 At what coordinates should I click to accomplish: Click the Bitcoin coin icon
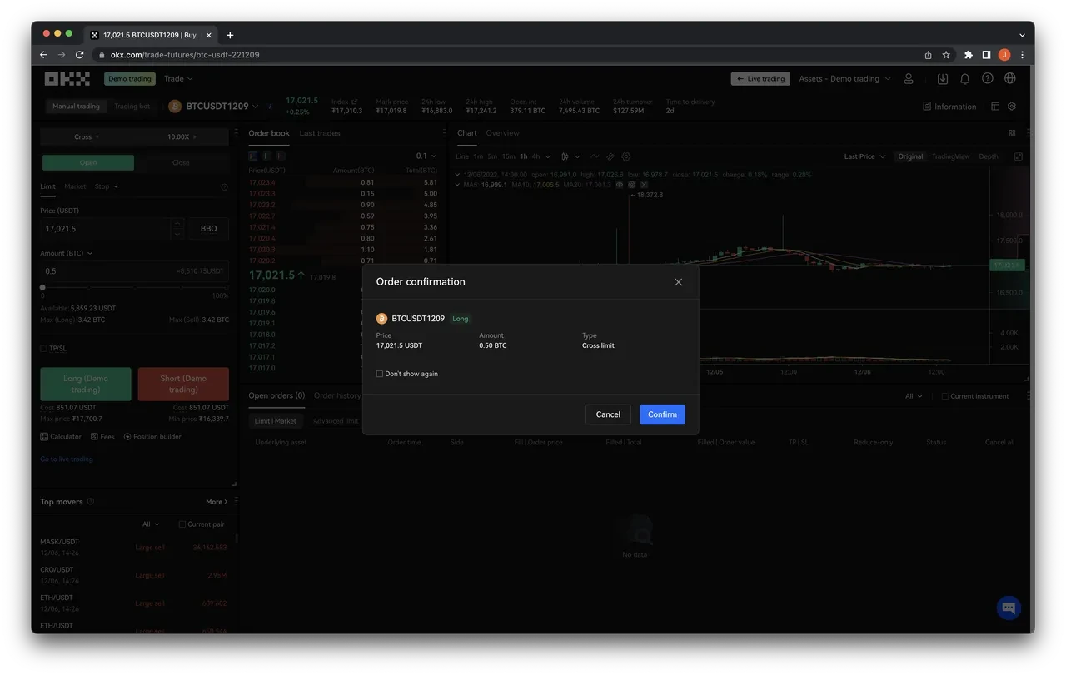click(x=175, y=107)
